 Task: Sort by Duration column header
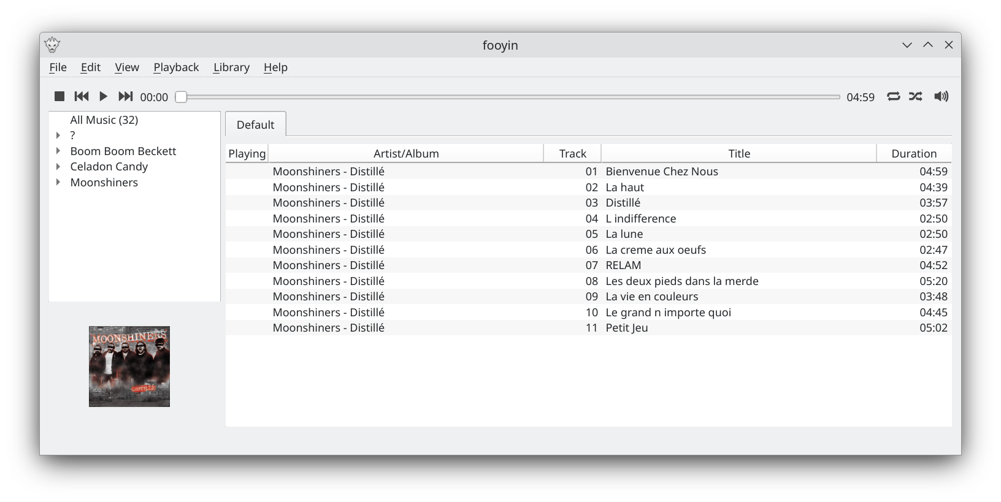pos(914,154)
